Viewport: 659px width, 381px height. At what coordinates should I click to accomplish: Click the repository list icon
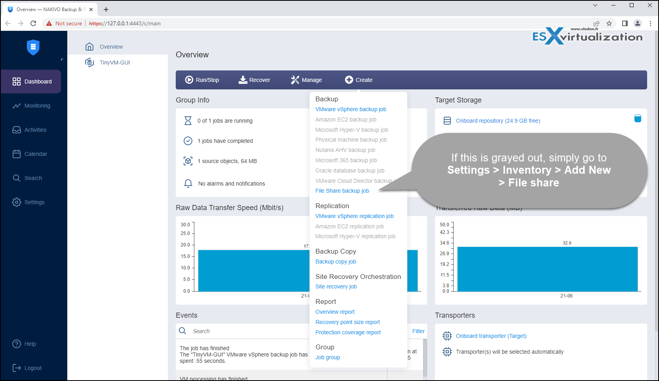[x=447, y=121]
